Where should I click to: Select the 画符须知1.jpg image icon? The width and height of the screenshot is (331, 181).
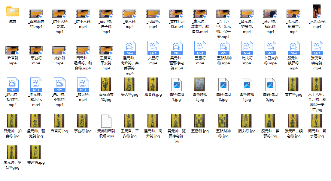(177, 85)
